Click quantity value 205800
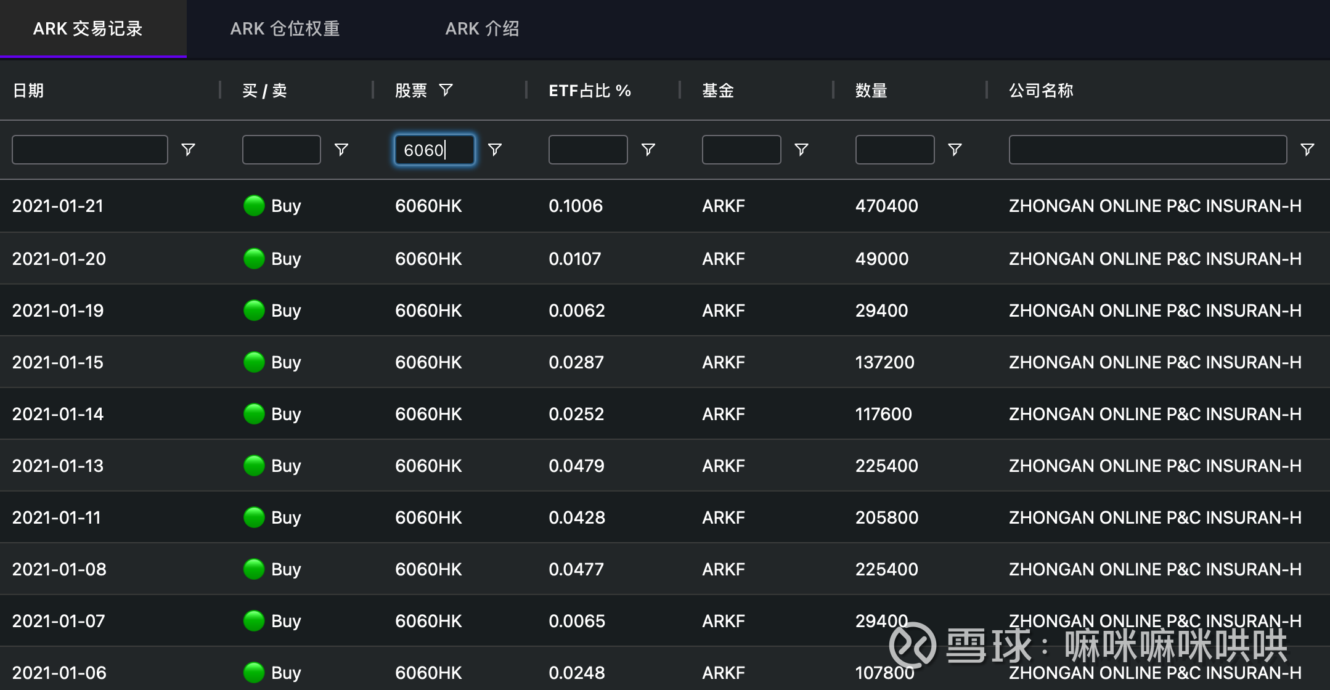This screenshot has height=690, width=1330. pyautogui.click(x=887, y=517)
